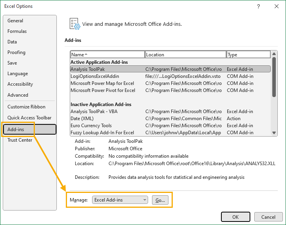Click the Help question mark icon
The width and height of the screenshot is (286, 225).
pos(258,6)
